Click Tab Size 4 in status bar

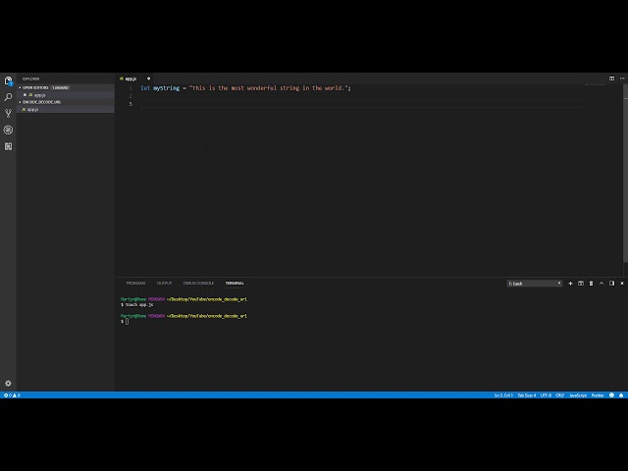(527, 395)
